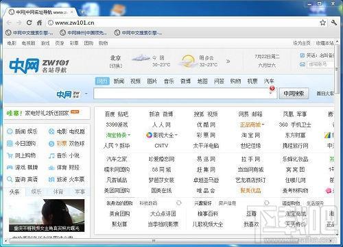Refresh the 科技数码 section with the circular icon

(x=179, y=203)
